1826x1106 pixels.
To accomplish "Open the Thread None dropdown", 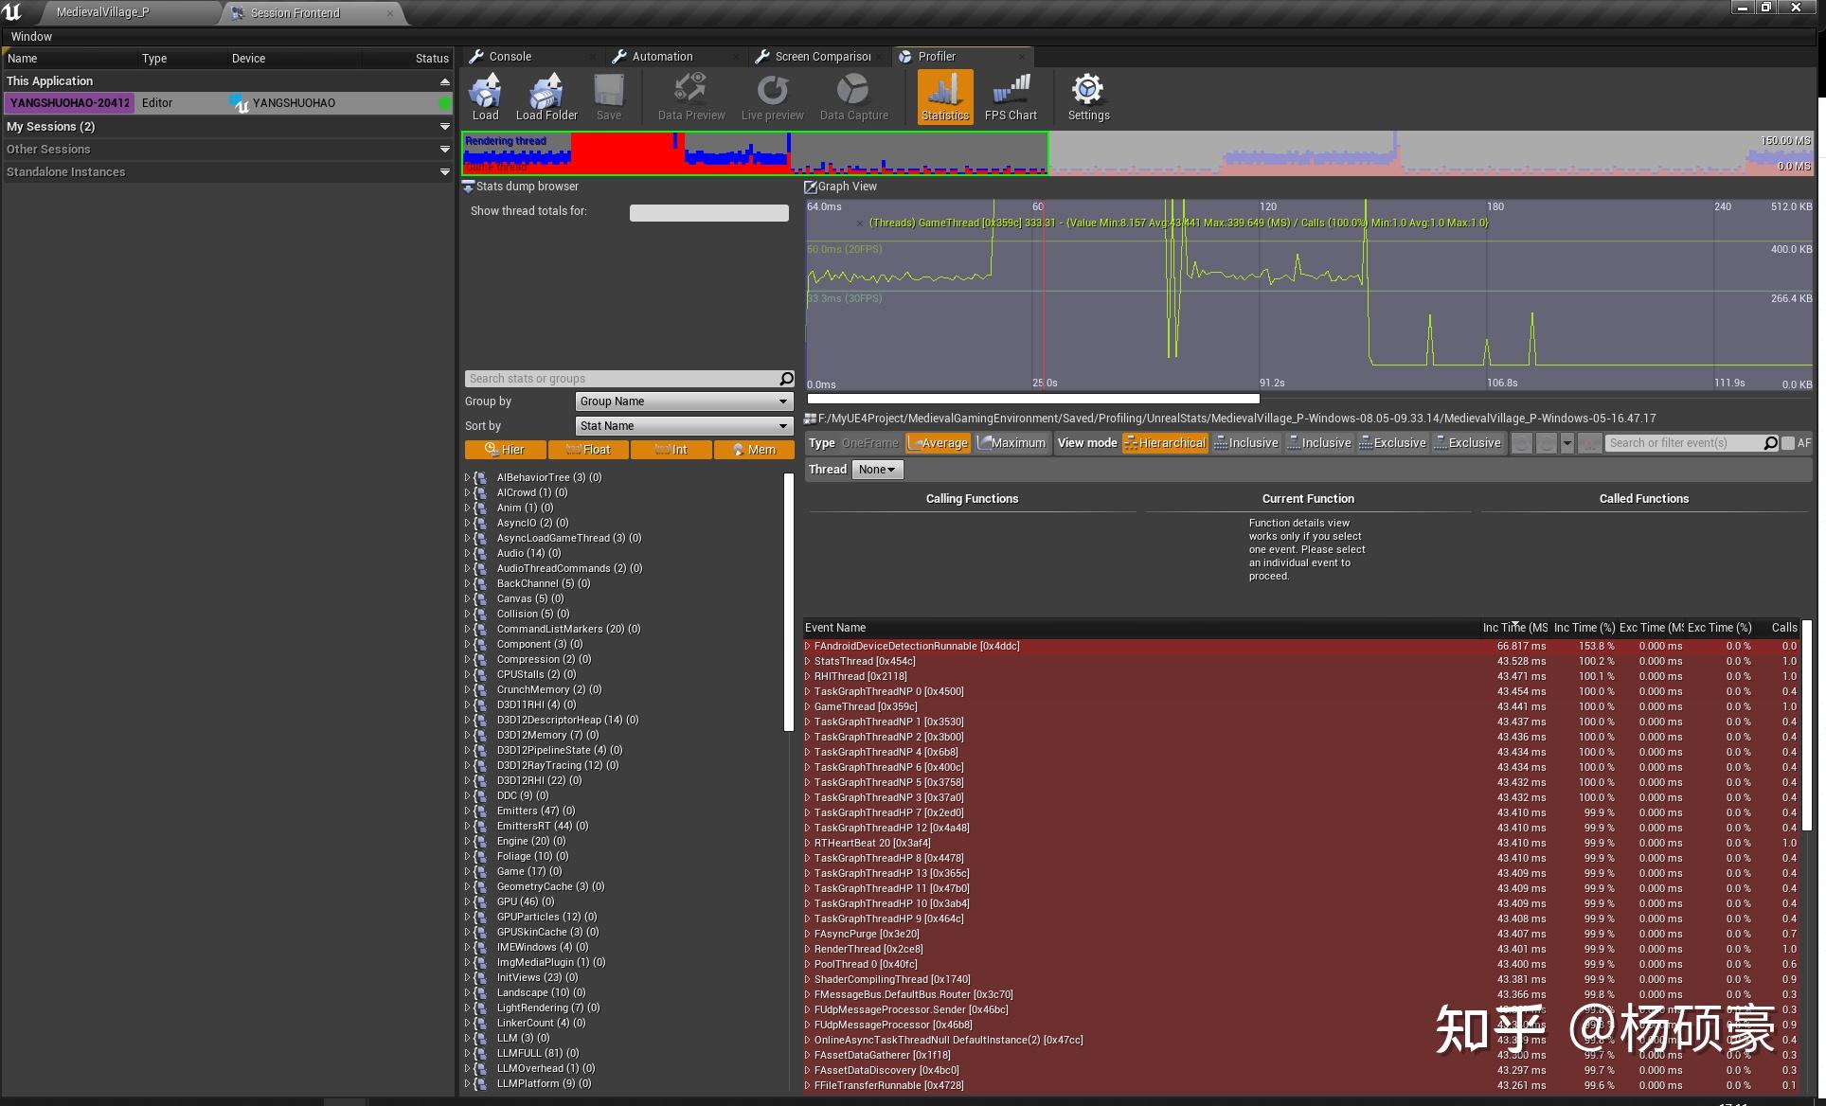I will click(x=877, y=470).
